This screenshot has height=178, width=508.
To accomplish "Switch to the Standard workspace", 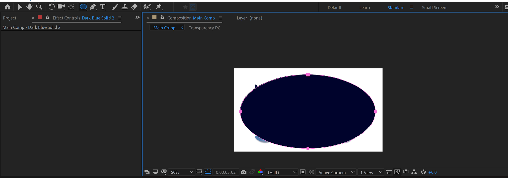I will [396, 8].
